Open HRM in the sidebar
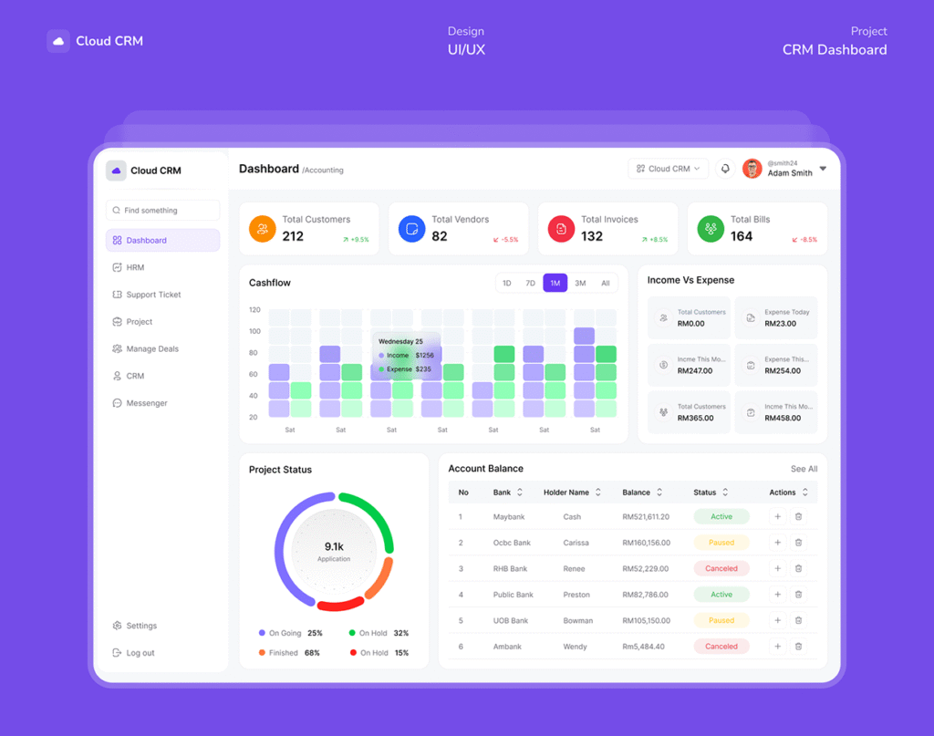This screenshot has width=934, height=736. (x=135, y=267)
